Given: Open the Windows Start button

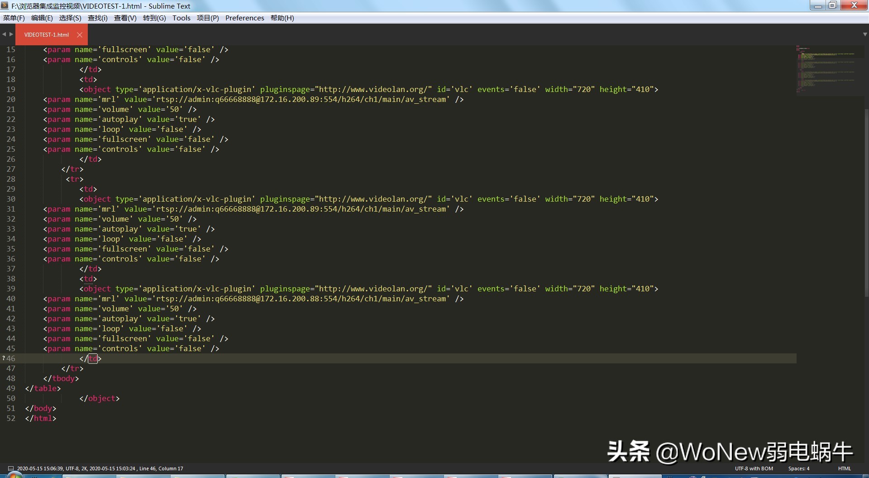Looking at the screenshot, I should pos(14,475).
